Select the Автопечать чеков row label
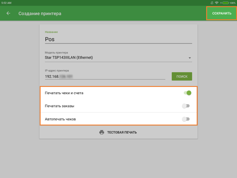Viewport: 237px width, 178px height. [60, 119]
